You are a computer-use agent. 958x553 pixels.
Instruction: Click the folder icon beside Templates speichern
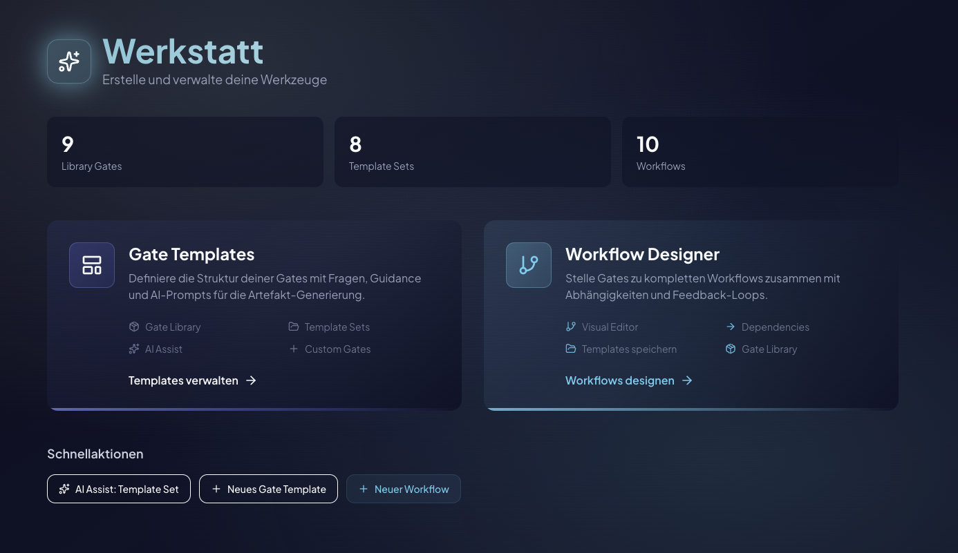pyautogui.click(x=571, y=349)
